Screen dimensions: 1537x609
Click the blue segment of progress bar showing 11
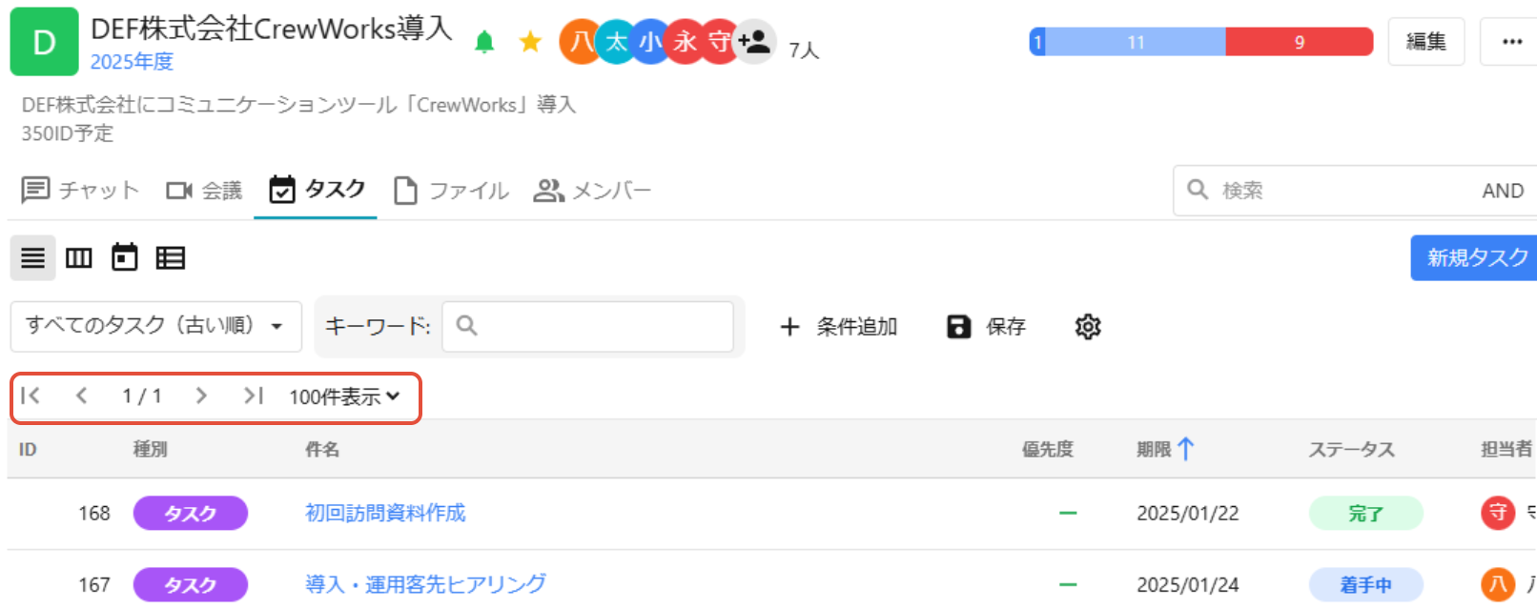click(x=1136, y=42)
